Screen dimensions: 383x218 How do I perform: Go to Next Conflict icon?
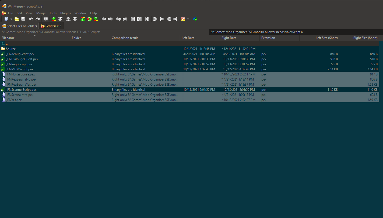coord(68,19)
